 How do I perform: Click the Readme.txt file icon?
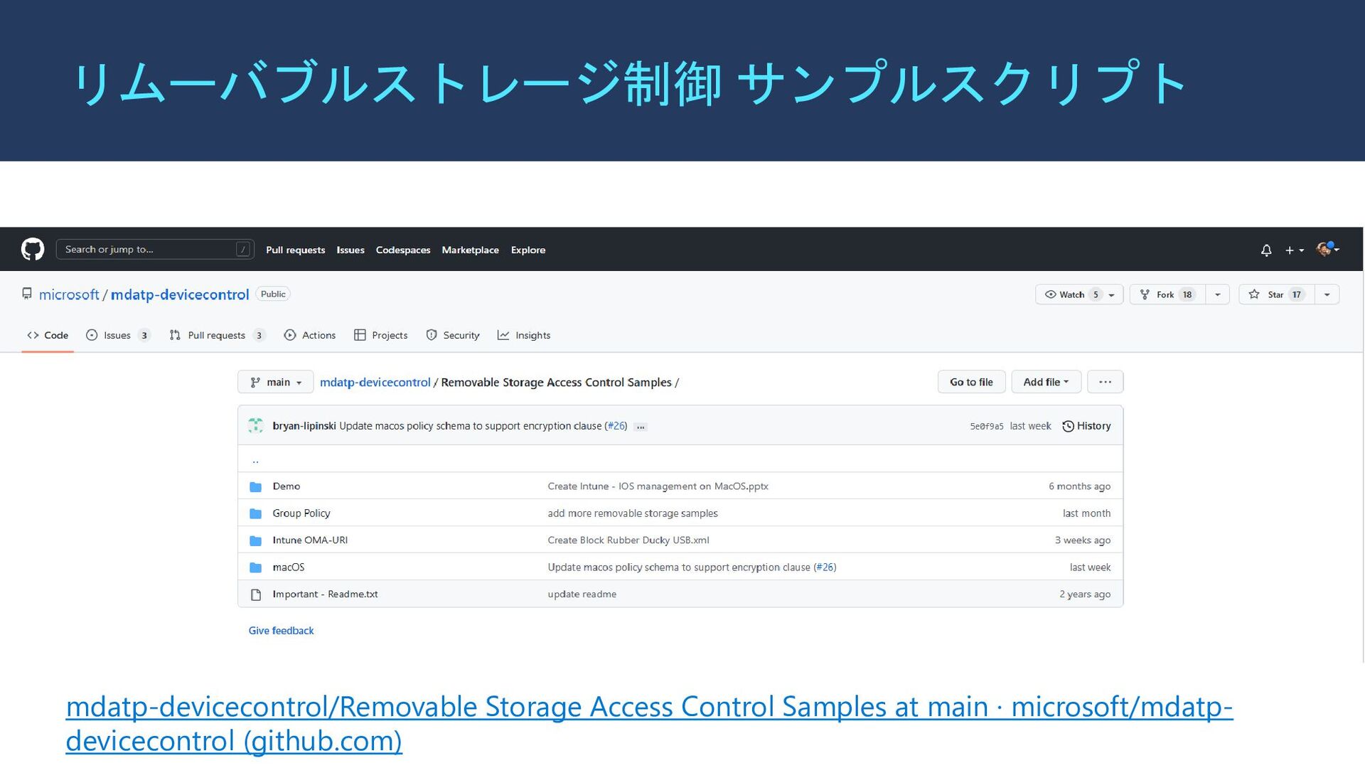tap(256, 594)
